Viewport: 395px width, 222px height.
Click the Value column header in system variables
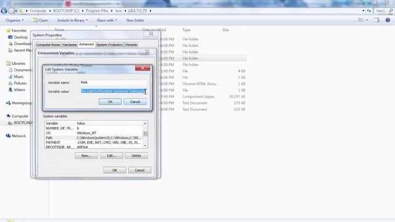tap(109, 123)
